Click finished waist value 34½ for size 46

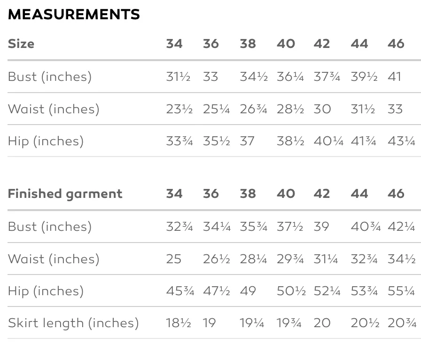point(402,259)
